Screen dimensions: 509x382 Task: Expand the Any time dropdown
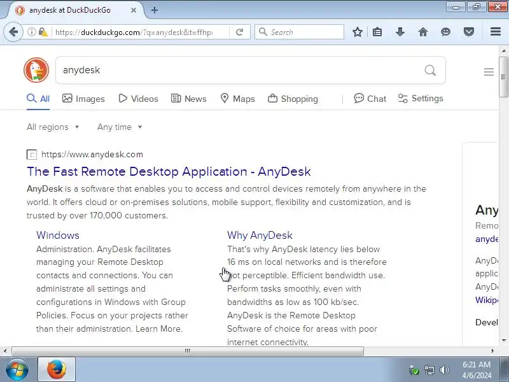coord(120,127)
